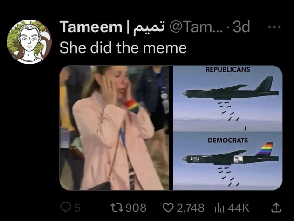Like the tweet with the heart icon
The image size is (294, 221).
tap(168, 208)
